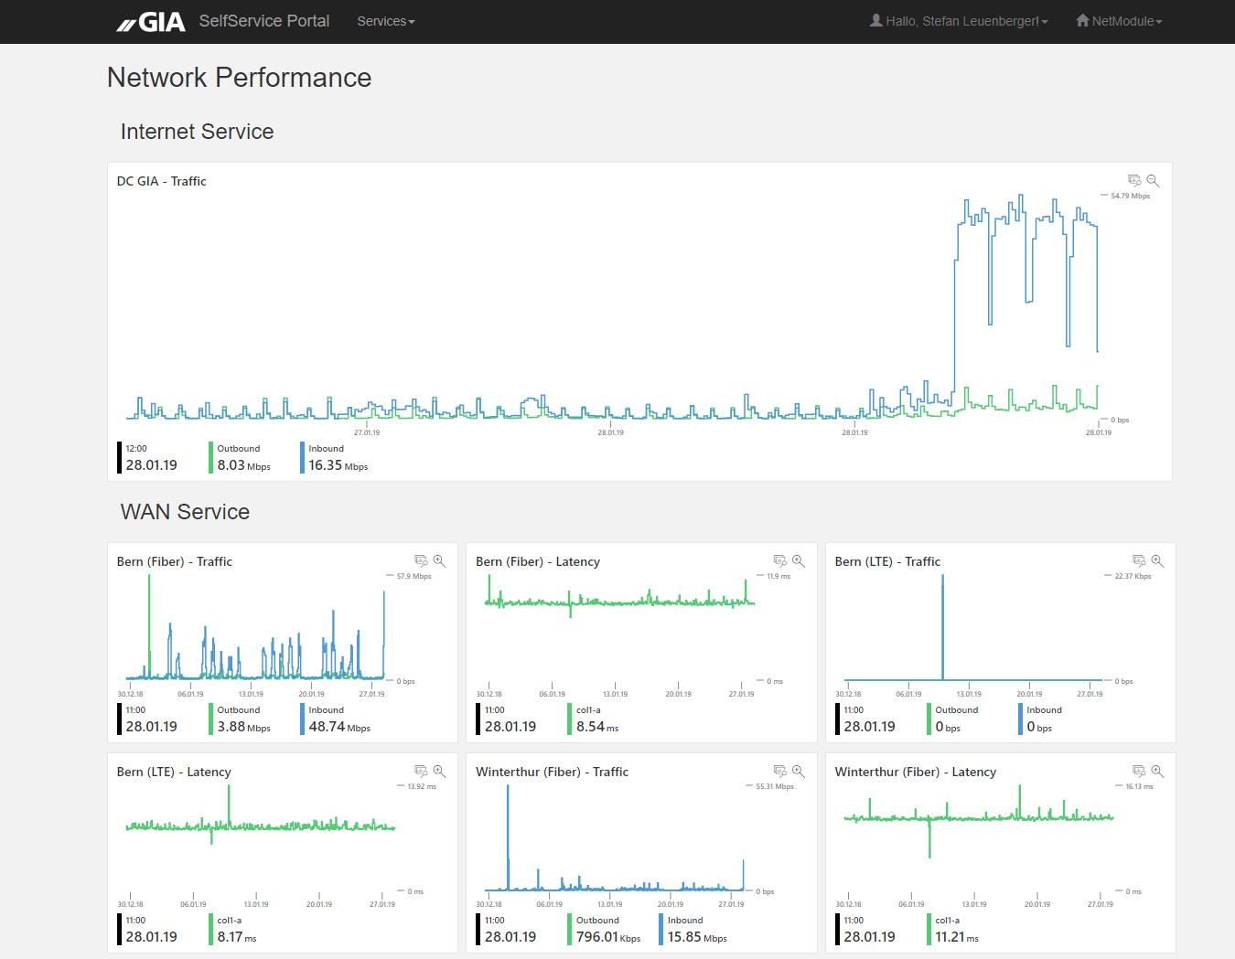The image size is (1235, 959).
Task: Click the Bern (Fiber) - Latency title
Action: click(x=538, y=561)
